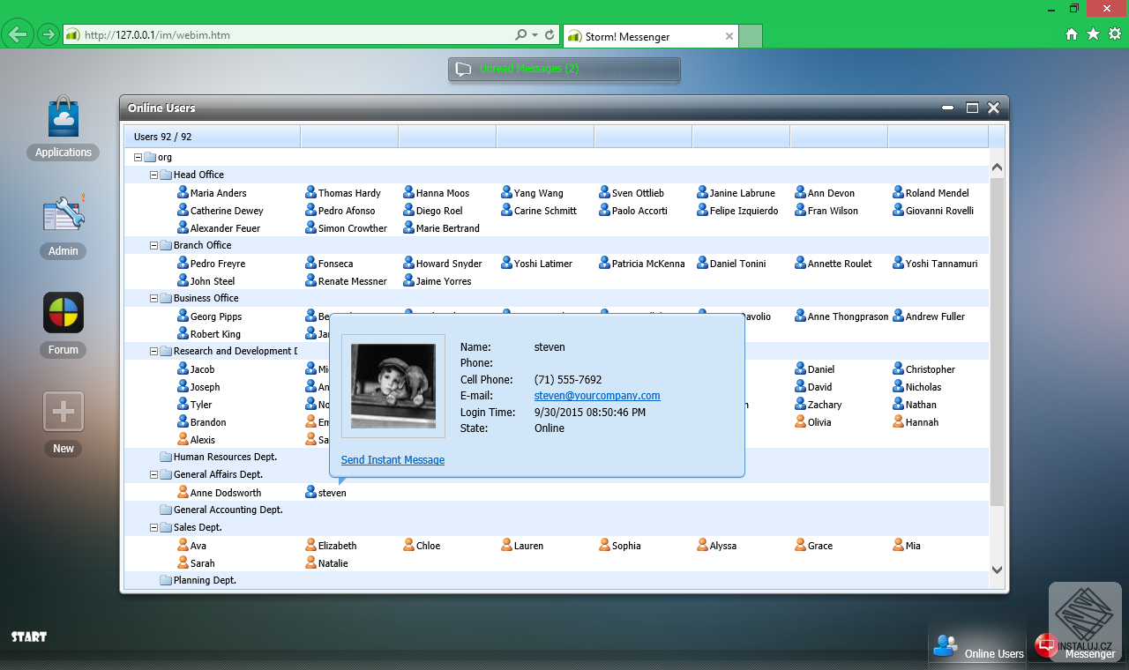The width and height of the screenshot is (1129, 670).
Task: Click the browser settings gear icon
Action: (x=1113, y=33)
